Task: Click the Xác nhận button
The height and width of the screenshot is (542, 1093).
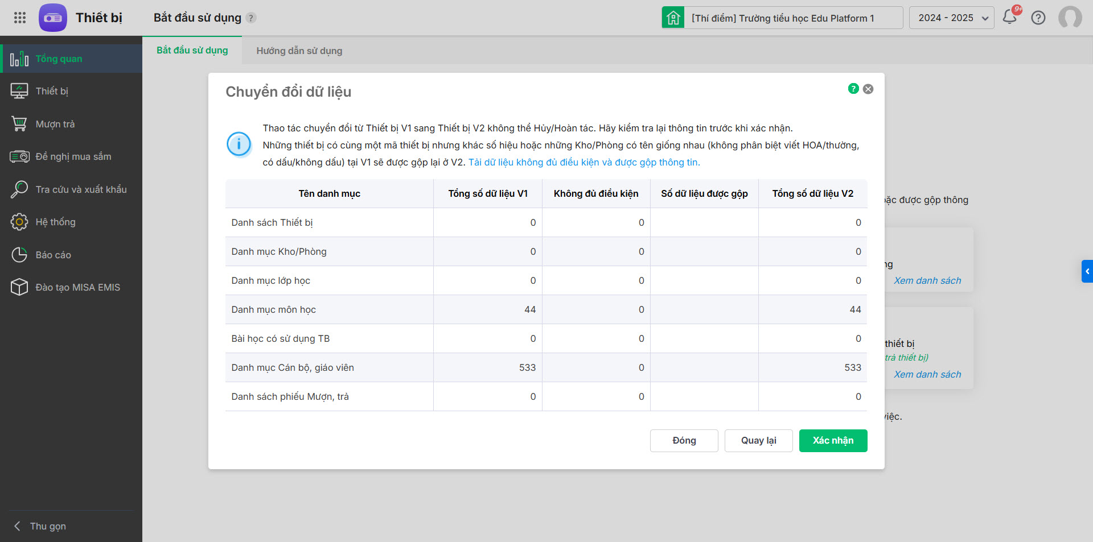Action: 833,441
